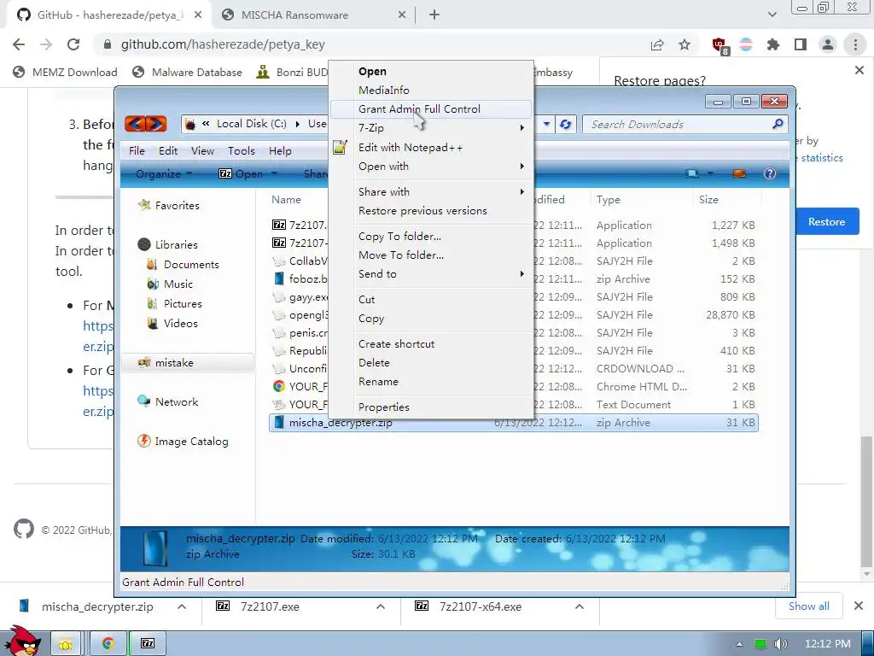Open the Organize dropdown
Image resolution: width=874 pixels, height=656 pixels.
tap(163, 174)
